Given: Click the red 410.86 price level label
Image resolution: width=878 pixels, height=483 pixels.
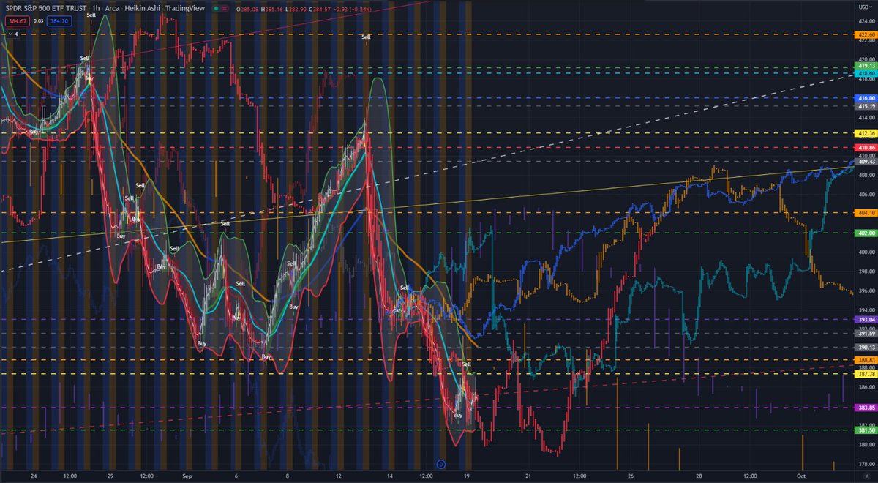Looking at the screenshot, I should [866, 147].
